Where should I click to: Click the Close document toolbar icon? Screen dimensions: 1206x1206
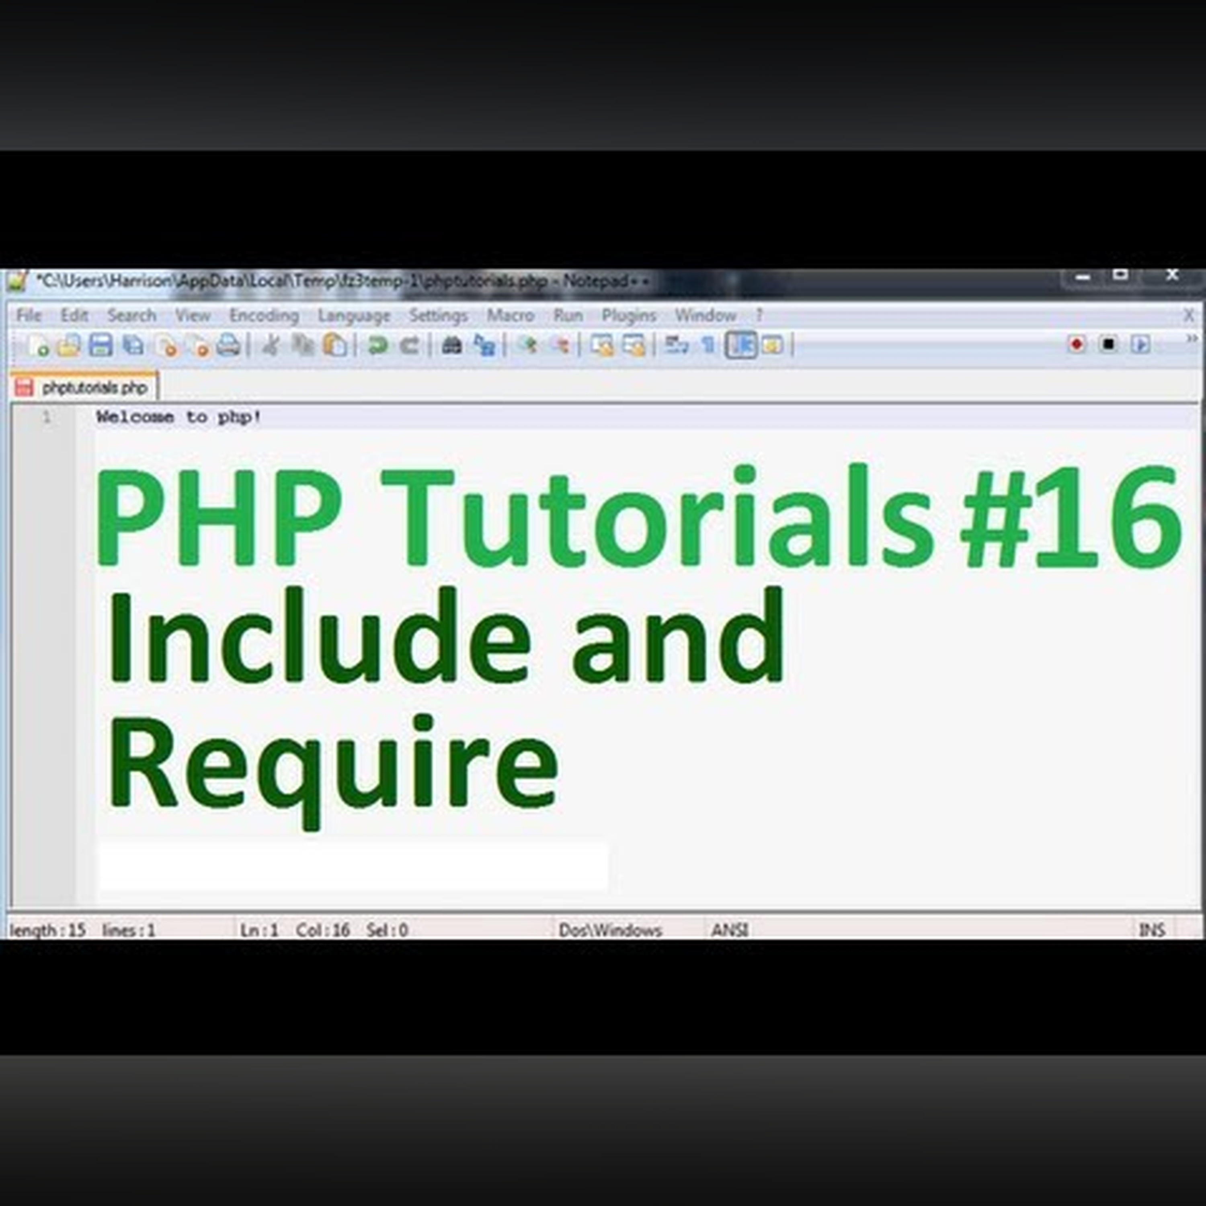[166, 345]
